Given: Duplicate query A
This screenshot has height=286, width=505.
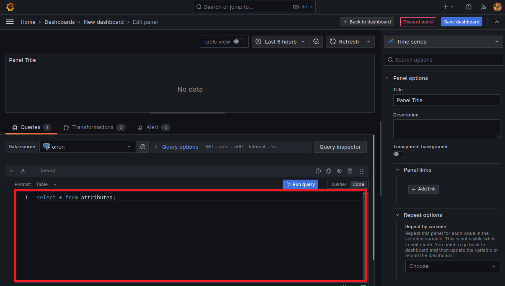Looking at the screenshot, I should pyautogui.click(x=329, y=171).
